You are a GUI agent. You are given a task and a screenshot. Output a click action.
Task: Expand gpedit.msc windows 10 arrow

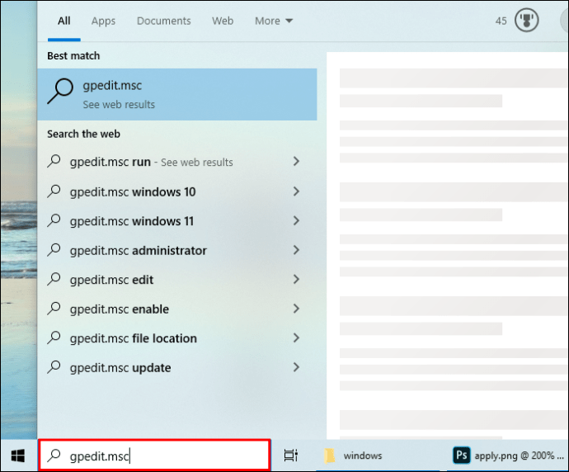click(x=297, y=191)
